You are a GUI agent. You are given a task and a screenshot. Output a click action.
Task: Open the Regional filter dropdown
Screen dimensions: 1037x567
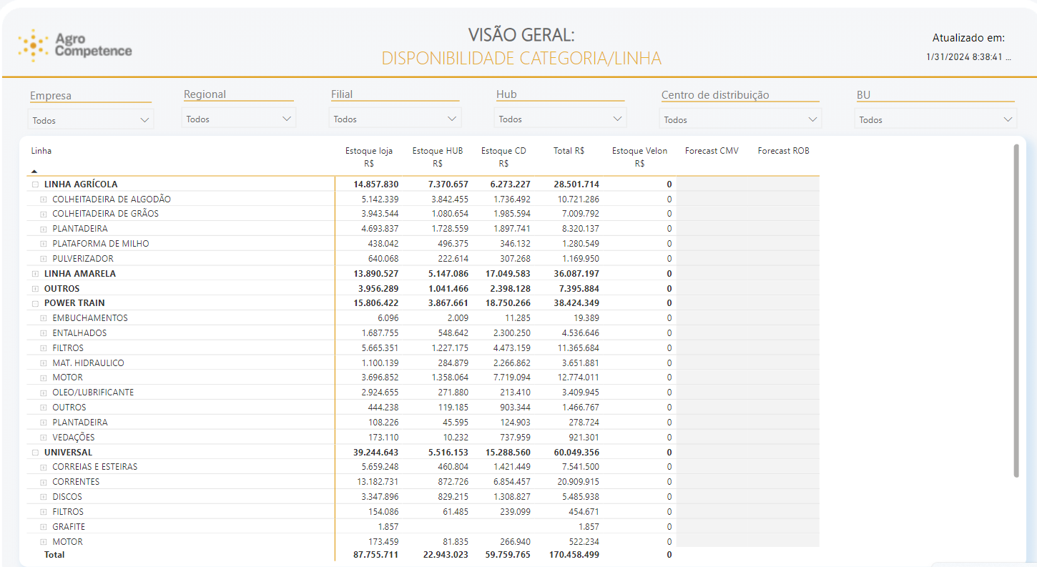[x=238, y=119]
